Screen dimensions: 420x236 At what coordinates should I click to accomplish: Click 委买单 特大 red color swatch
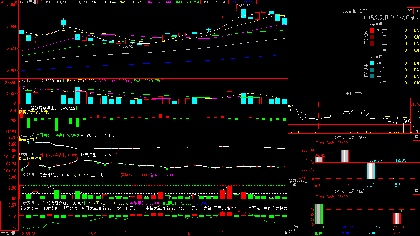coord(372,30)
